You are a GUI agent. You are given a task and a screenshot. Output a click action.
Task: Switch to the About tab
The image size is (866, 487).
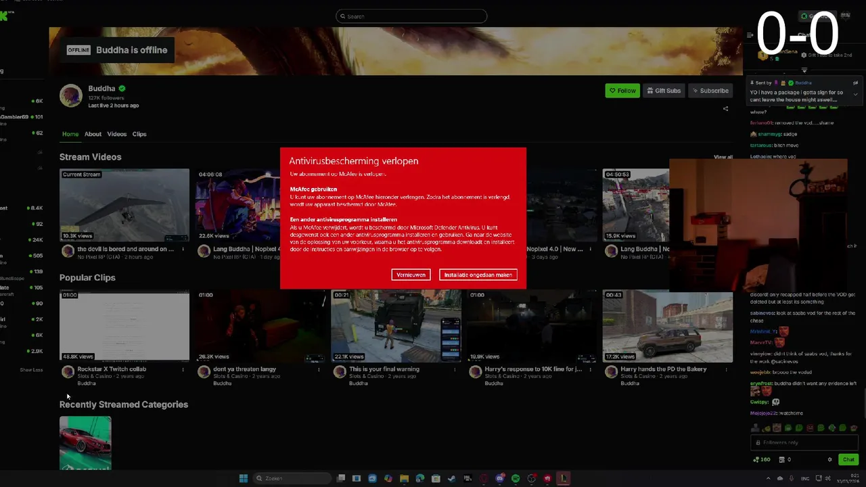93,134
